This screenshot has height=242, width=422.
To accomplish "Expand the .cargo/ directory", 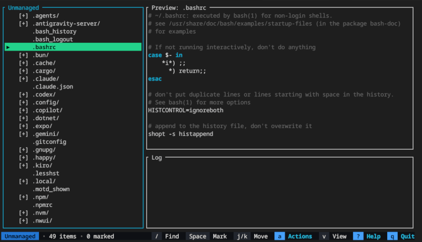I will [23, 71].
